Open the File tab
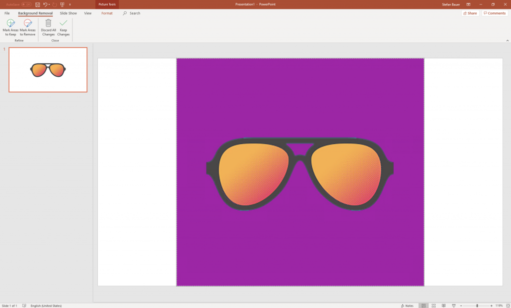Viewport: 511px width, 308px height. (x=7, y=13)
